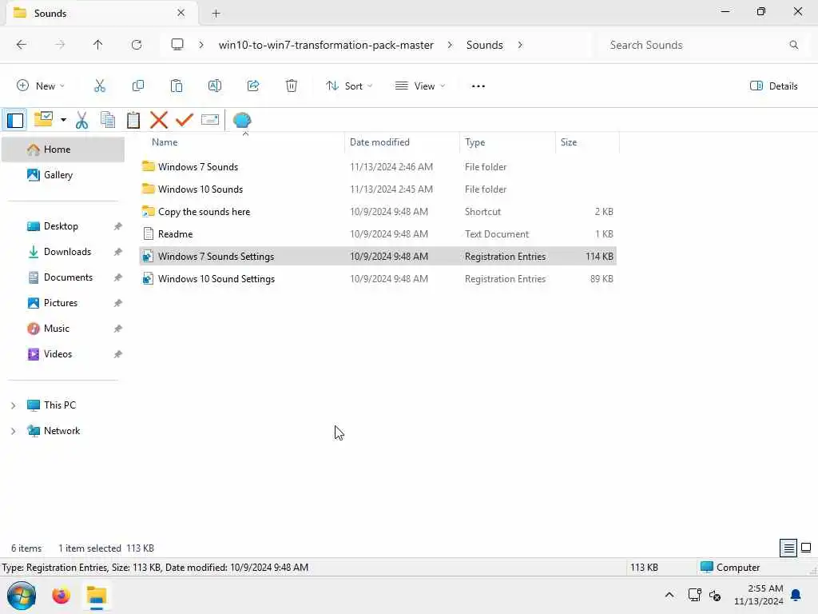The image size is (818, 614).
Task: Refresh the Sounds folder
Action: pyautogui.click(x=137, y=45)
